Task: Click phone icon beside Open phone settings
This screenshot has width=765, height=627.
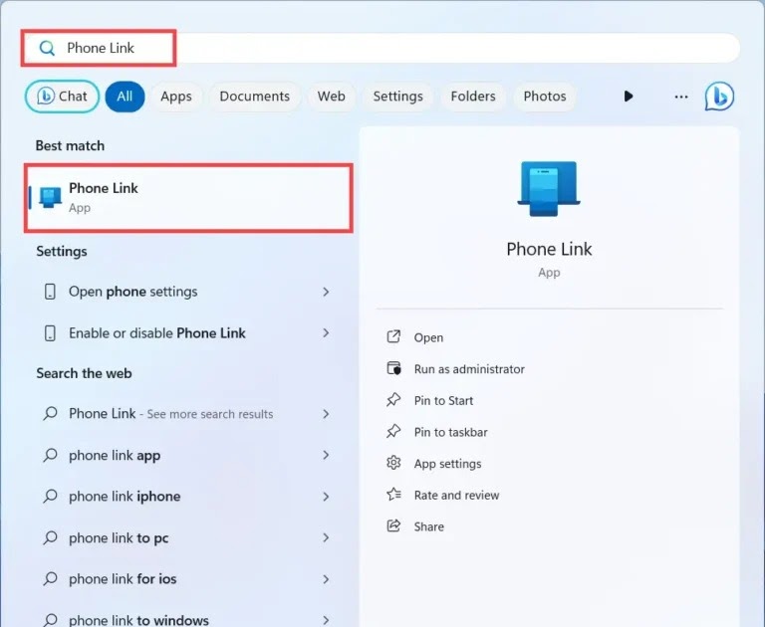Action: (x=50, y=292)
